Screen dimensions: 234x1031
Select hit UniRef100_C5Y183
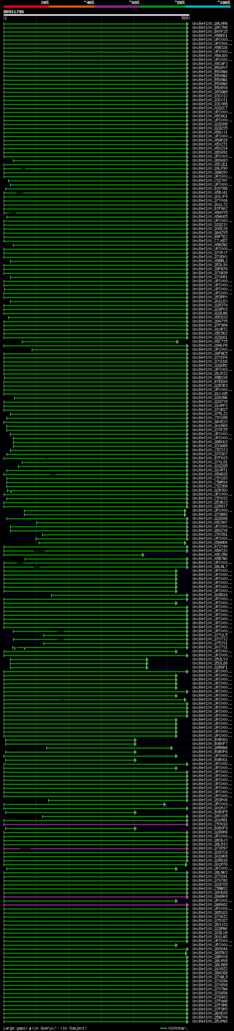click(210, 478)
